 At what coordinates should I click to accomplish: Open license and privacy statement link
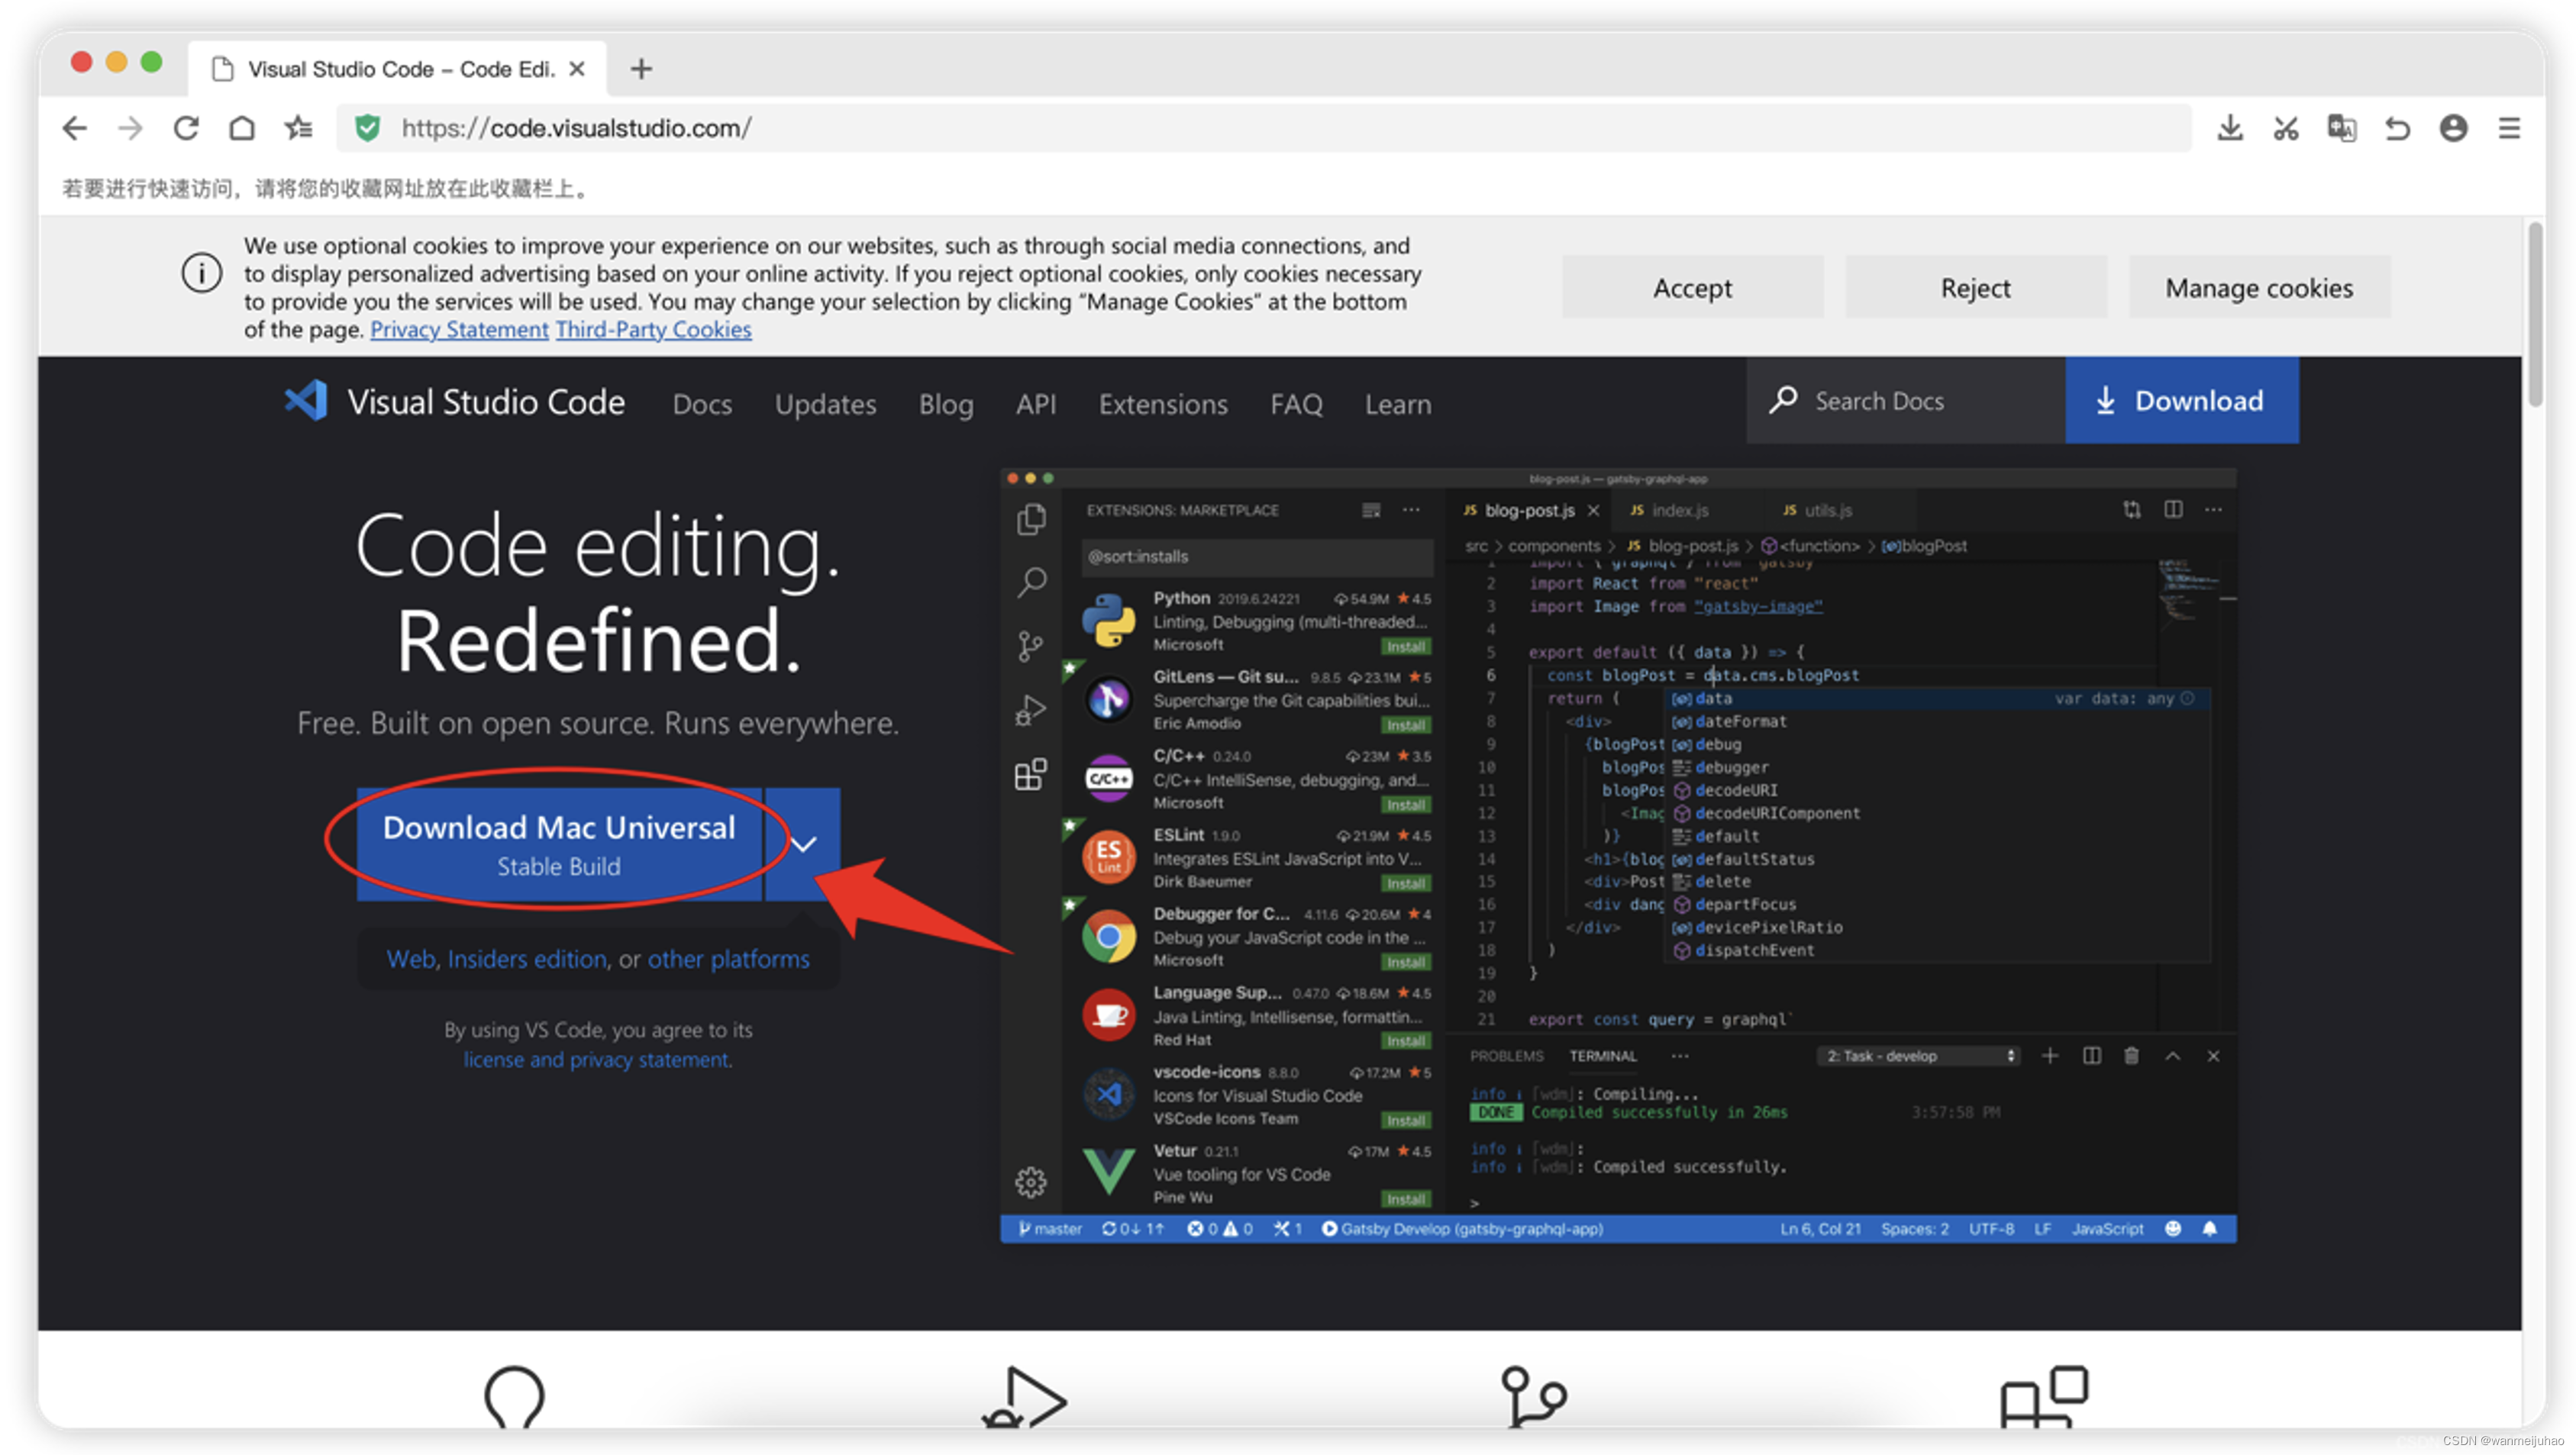pyautogui.click(x=597, y=1059)
